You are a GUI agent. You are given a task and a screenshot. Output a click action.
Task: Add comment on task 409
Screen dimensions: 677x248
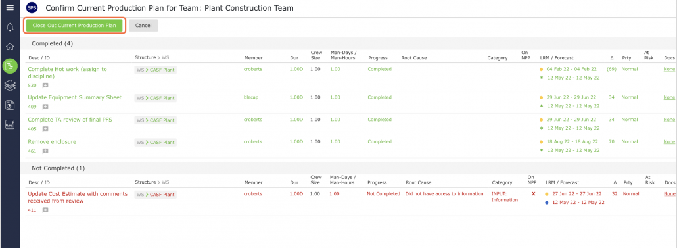click(x=45, y=107)
